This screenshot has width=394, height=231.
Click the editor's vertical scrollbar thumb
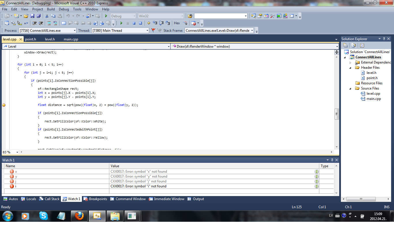point(336,114)
